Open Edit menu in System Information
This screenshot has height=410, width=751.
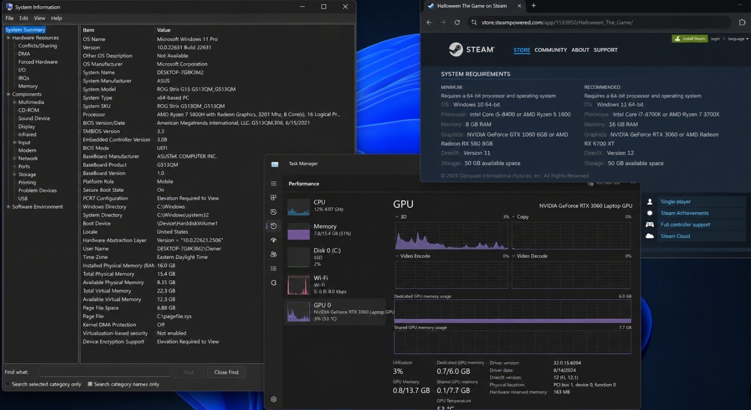coord(24,18)
